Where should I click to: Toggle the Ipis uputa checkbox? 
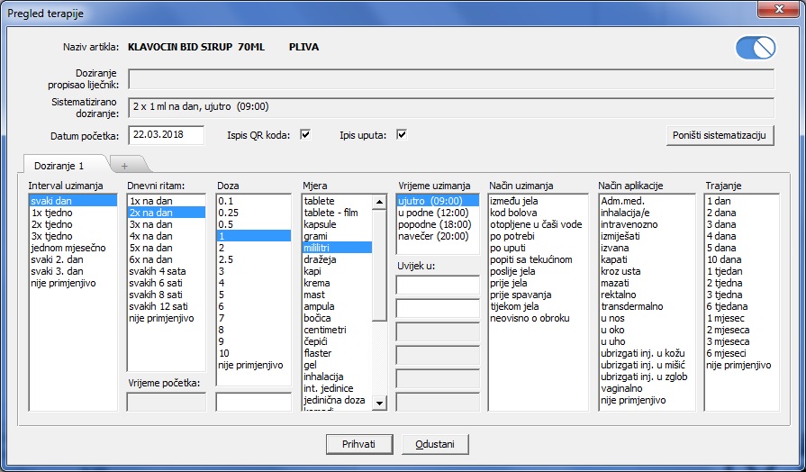[402, 135]
